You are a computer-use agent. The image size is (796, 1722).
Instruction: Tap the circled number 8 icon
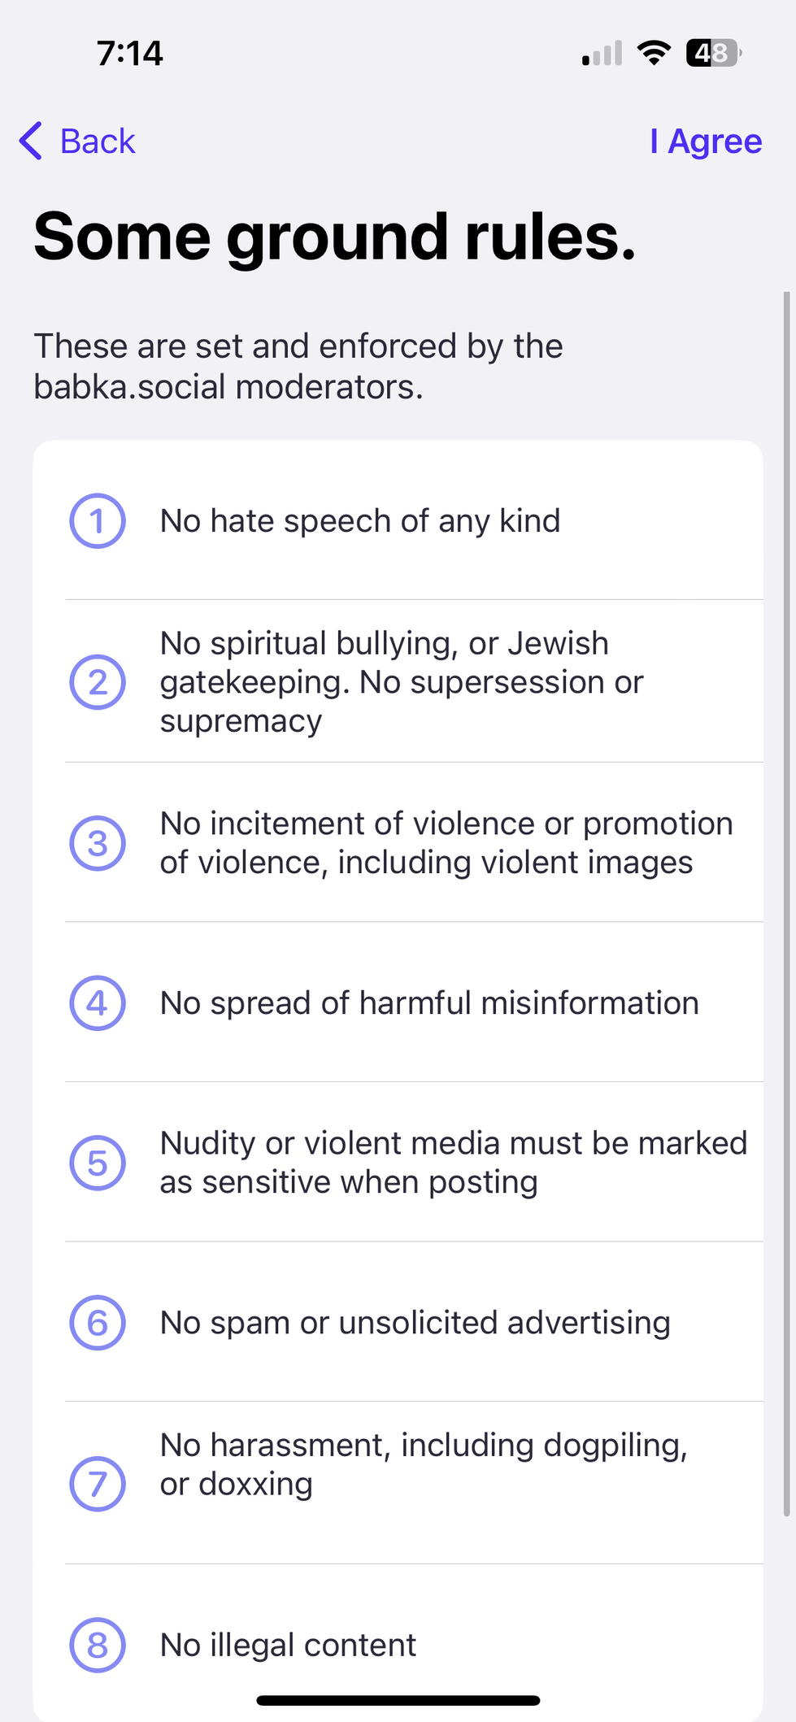point(98,1646)
